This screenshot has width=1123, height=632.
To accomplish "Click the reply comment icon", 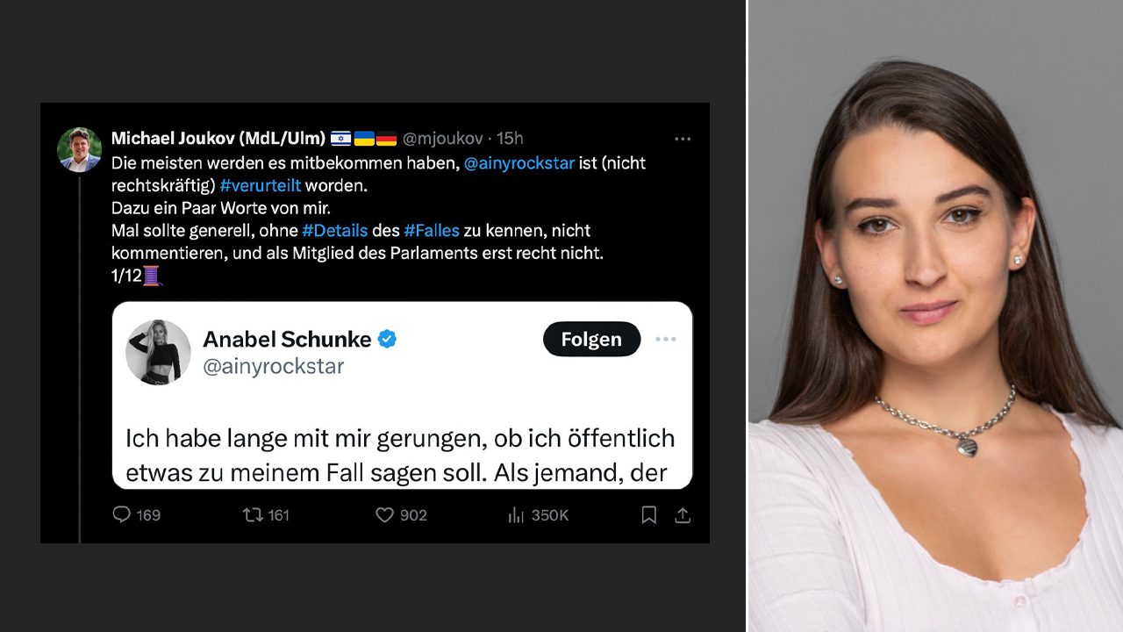I will pos(122,515).
